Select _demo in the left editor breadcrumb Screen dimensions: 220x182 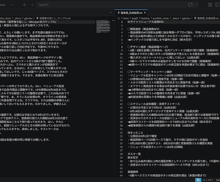point(18,18)
